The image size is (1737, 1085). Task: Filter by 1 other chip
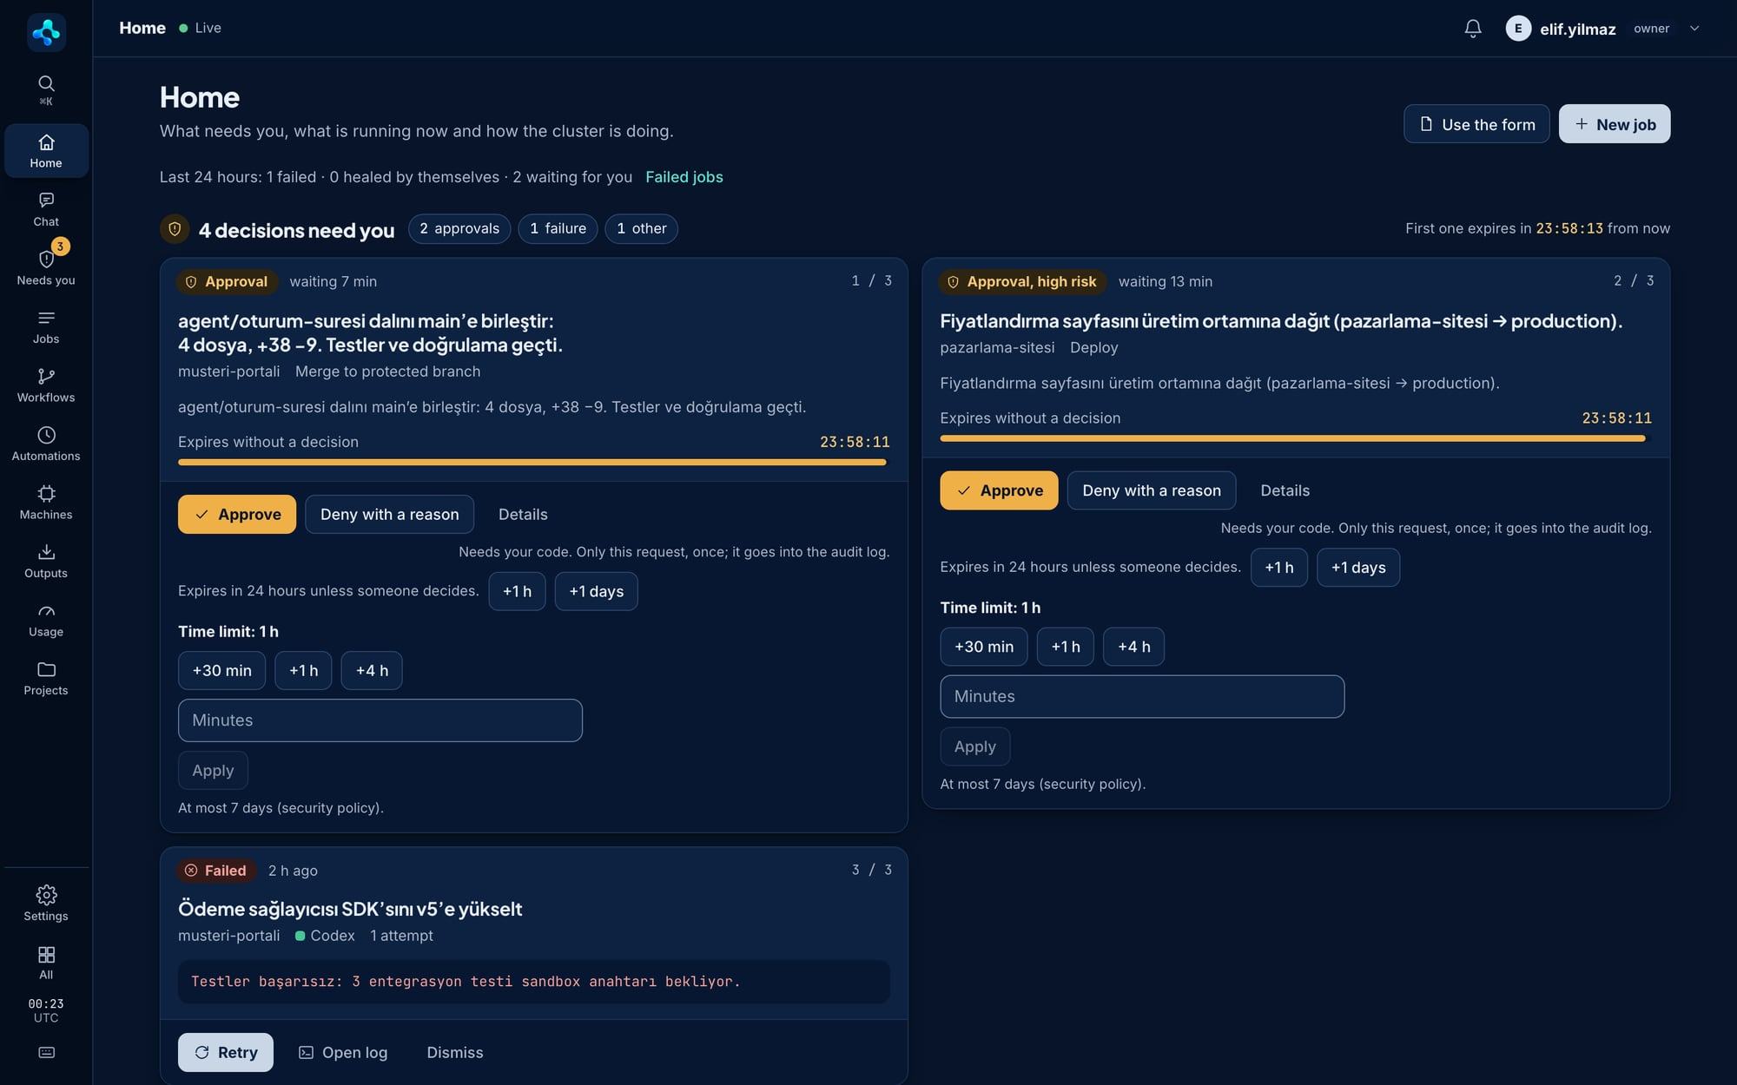(641, 228)
